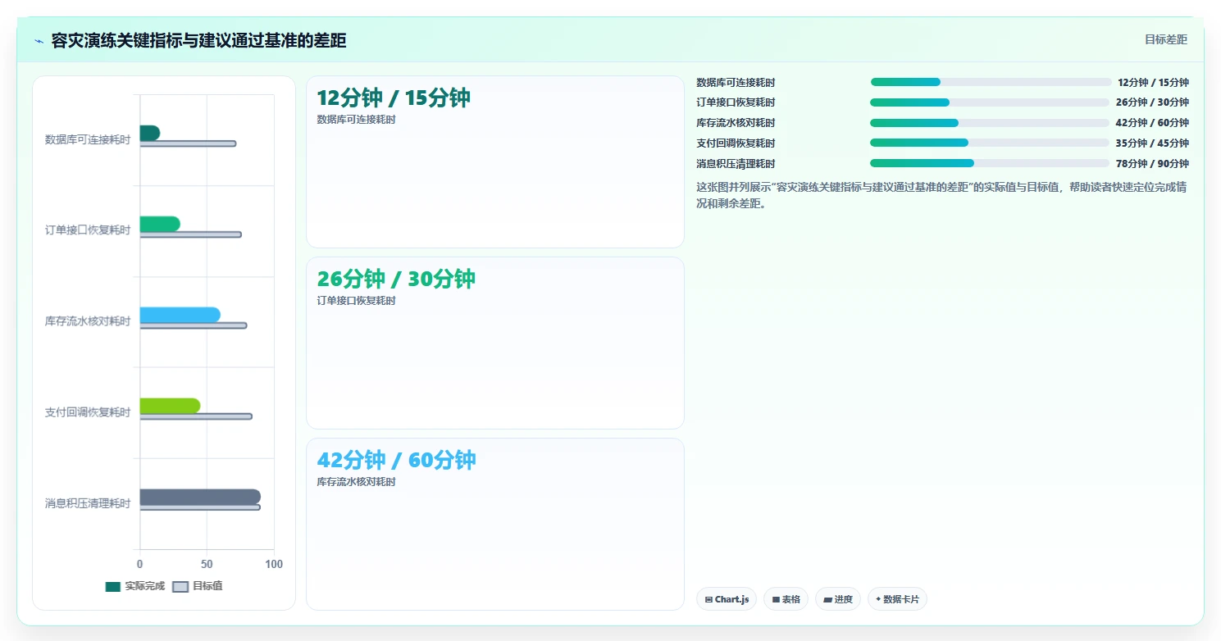Click the icon on the 数据卡片 tag

coord(878,599)
